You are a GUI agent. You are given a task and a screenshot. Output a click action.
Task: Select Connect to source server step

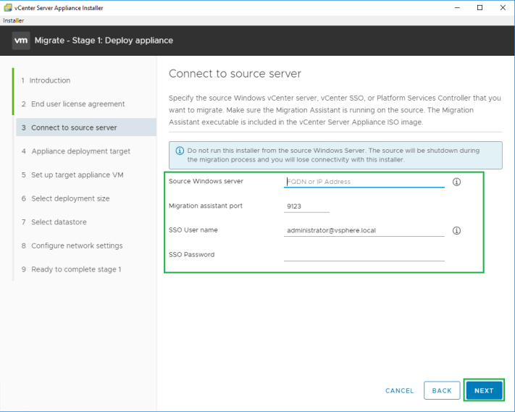point(73,128)
